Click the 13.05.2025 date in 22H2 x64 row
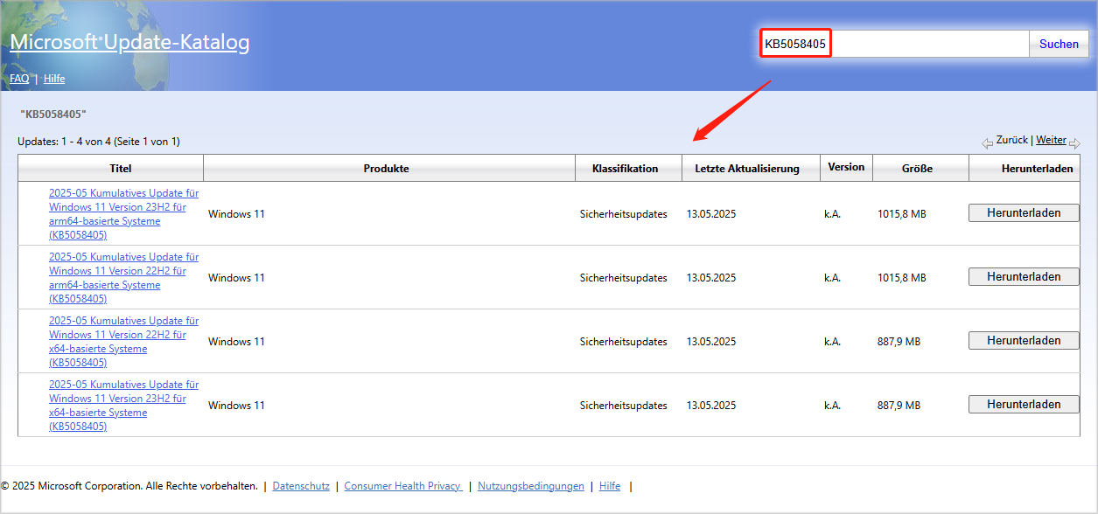 [711, 342]
